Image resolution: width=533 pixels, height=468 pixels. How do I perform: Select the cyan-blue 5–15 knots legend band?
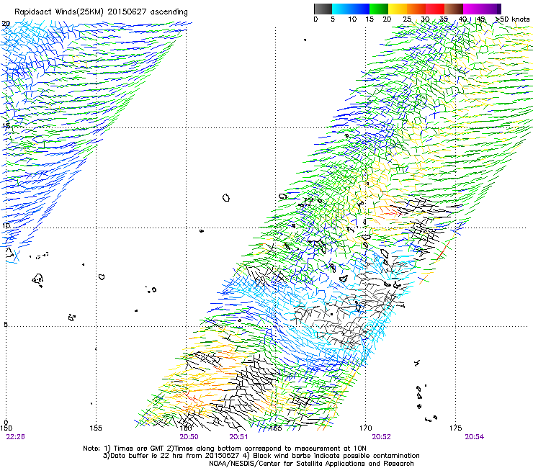(351, 9)
